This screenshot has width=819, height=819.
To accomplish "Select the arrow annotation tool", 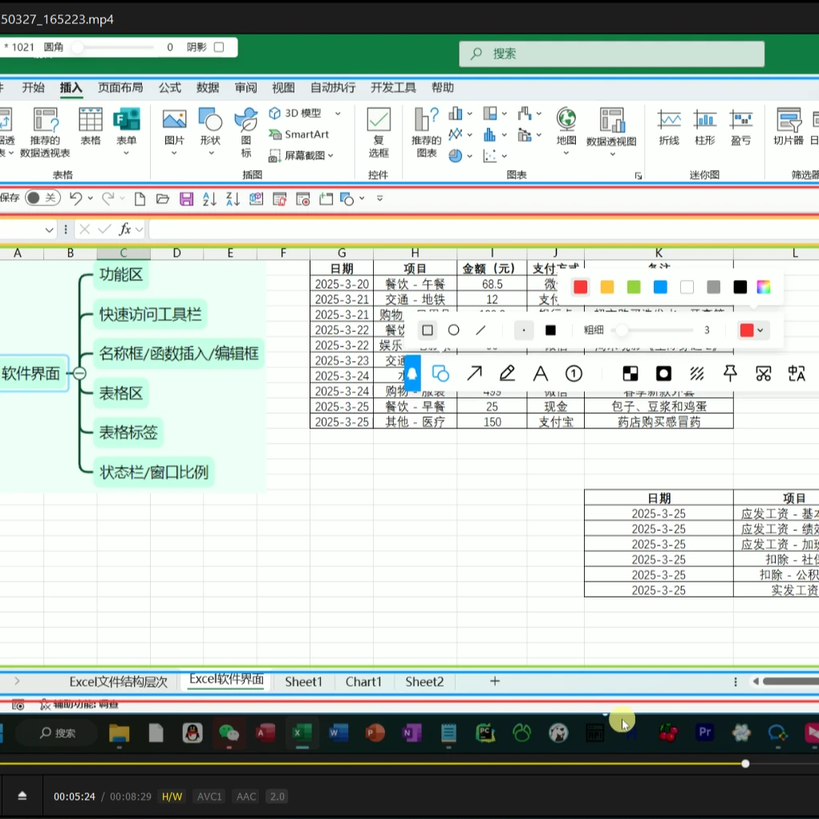I will point(474,373).
